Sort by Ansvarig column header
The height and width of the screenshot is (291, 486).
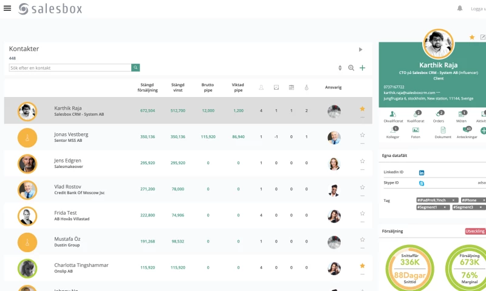[333, 87]
